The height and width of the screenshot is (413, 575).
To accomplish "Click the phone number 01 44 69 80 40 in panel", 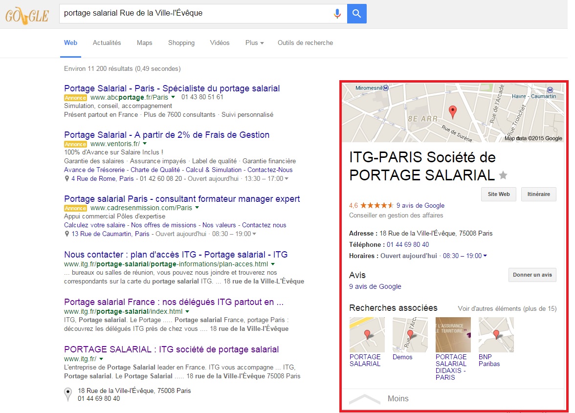I will pos(408,244).
